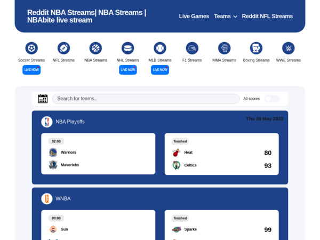Open the Soccer Streams ball icon
Screen dimensions: 320x240
31,48
